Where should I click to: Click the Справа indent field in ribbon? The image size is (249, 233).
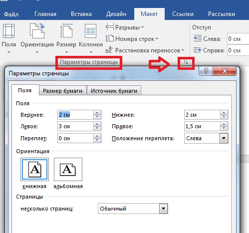point(238,50)
